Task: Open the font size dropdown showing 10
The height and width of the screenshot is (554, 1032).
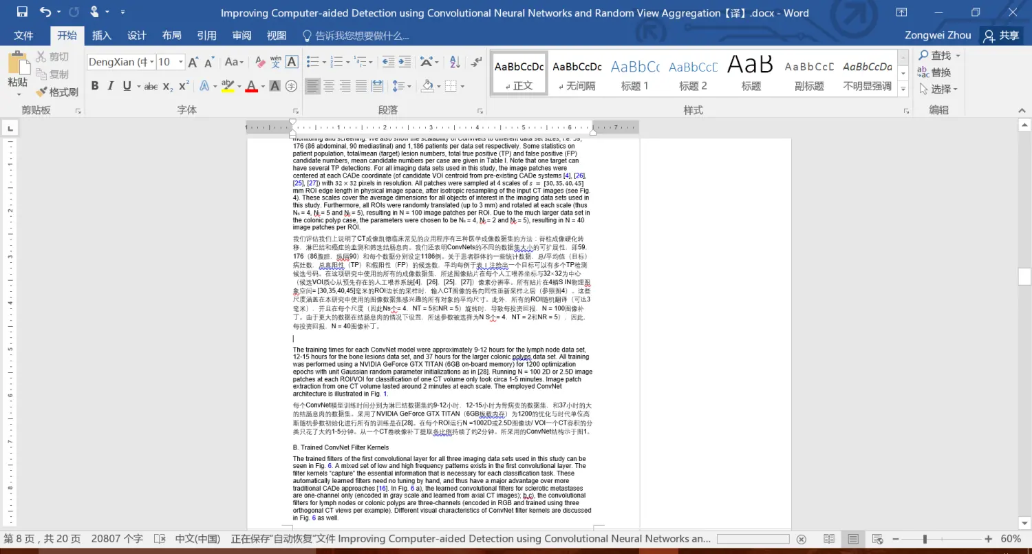Action: [x=181, y=62]
